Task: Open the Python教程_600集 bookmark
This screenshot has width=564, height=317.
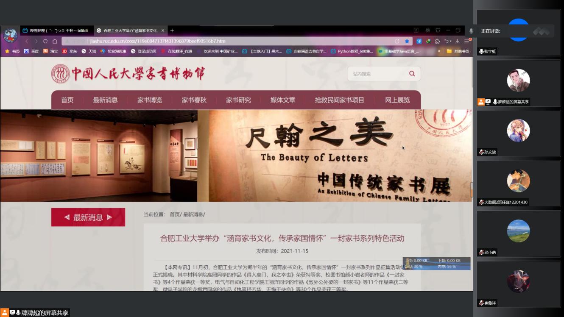Action: [x=352, y=51]
